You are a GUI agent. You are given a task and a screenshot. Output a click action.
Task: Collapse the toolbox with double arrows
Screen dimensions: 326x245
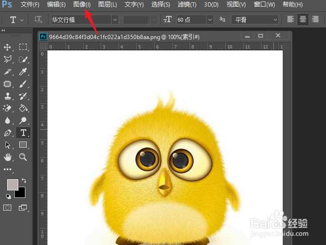3,31
